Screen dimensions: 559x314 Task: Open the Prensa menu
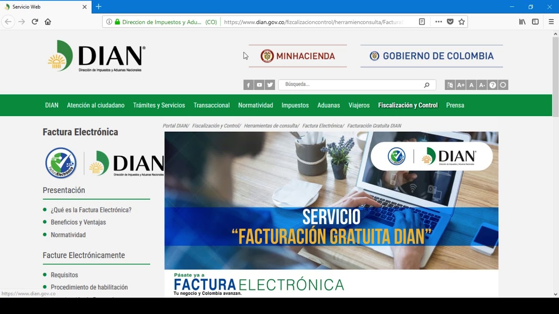[455, 105]
